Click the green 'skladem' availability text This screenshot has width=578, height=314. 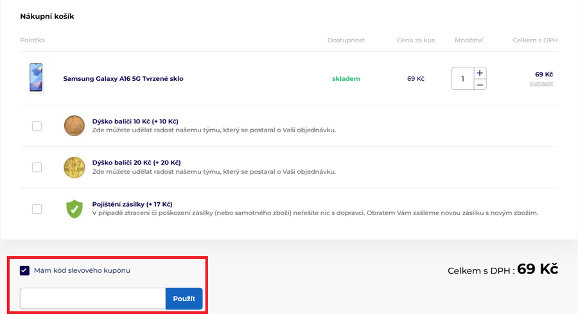click(x=346, y=78)
